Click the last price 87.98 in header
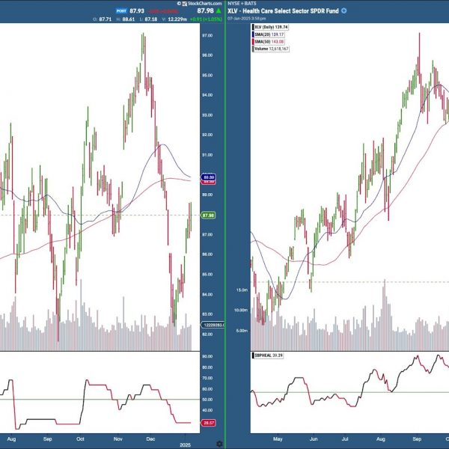This screenshot has width=449, height=449. tap(205, 11)
